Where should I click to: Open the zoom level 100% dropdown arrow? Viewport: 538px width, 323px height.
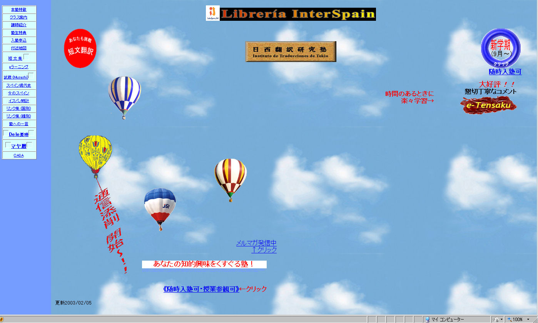tap(528, 320)
